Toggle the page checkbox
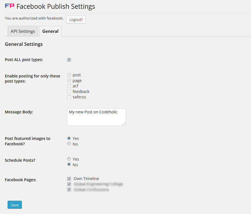251x214 pixels. [x=69, y=80]
